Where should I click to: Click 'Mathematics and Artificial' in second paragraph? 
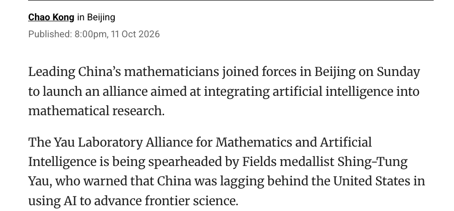(294, 142)
